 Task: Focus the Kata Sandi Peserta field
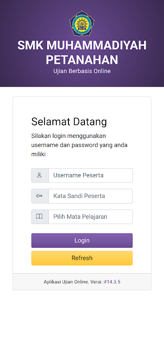pos(91,196)
